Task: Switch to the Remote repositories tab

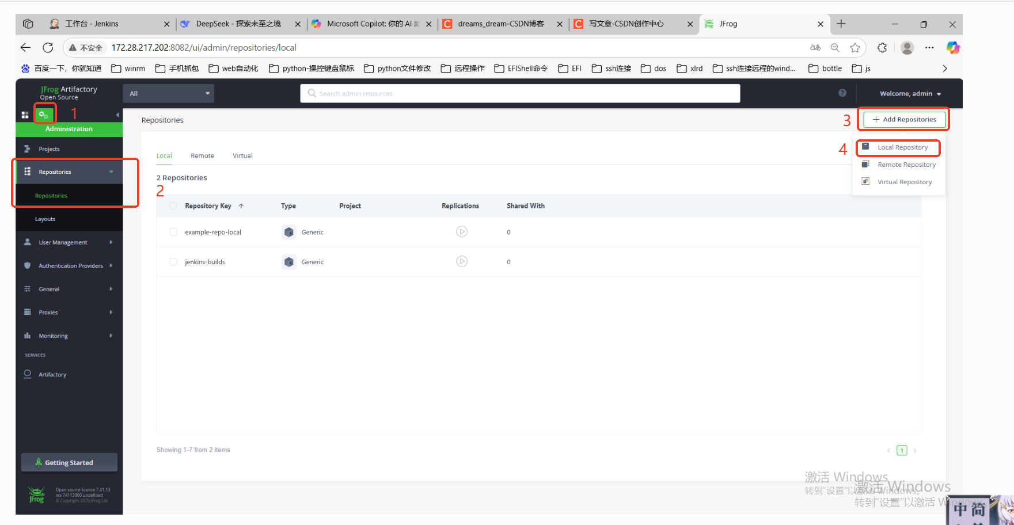Action: click(202, 155)
